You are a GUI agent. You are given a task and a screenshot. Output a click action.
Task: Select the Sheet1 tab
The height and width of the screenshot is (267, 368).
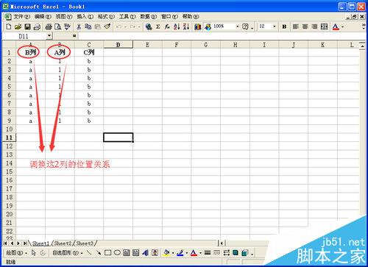(x=40, y=243)
